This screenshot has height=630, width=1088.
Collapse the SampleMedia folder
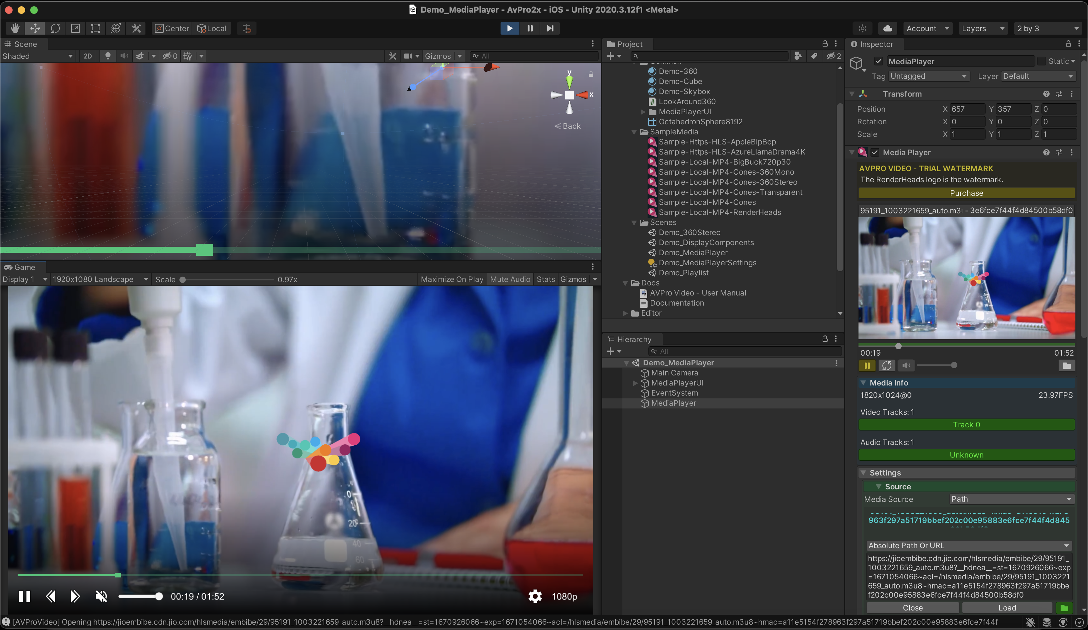coord(634,132)
